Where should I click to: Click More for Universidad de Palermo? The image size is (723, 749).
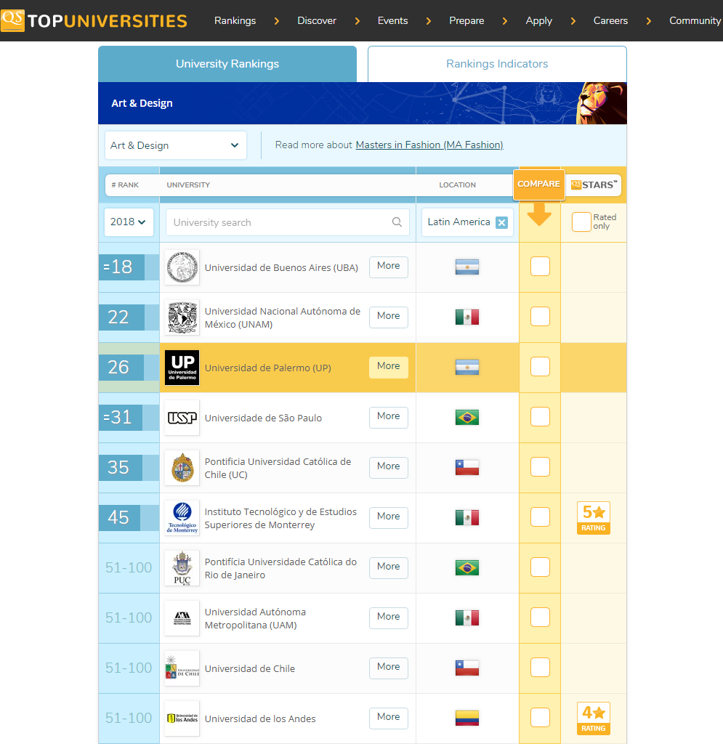[389, 366]
